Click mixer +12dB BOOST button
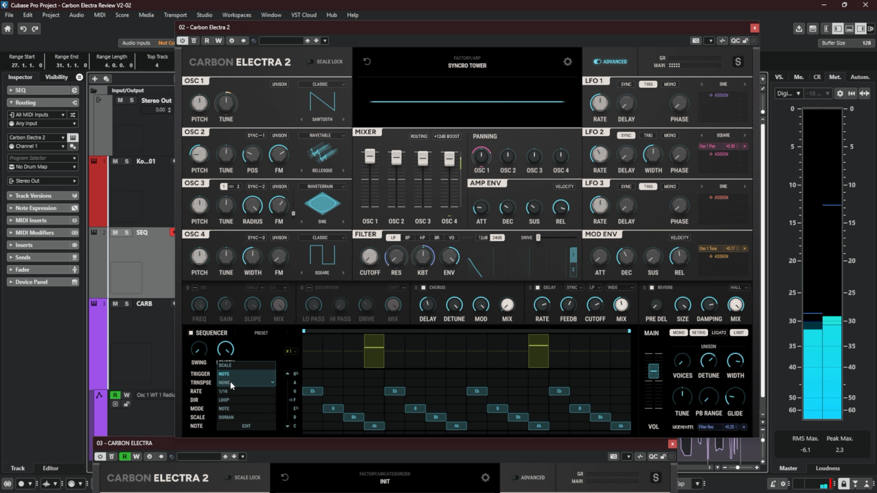 click(x=447, y=136)
